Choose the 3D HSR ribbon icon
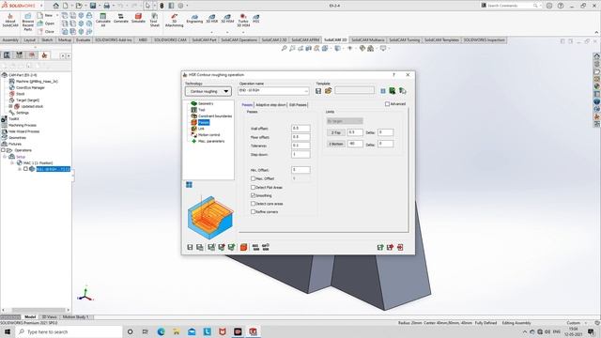The width and height of the screenshot is (601, 338). (211, 19)
